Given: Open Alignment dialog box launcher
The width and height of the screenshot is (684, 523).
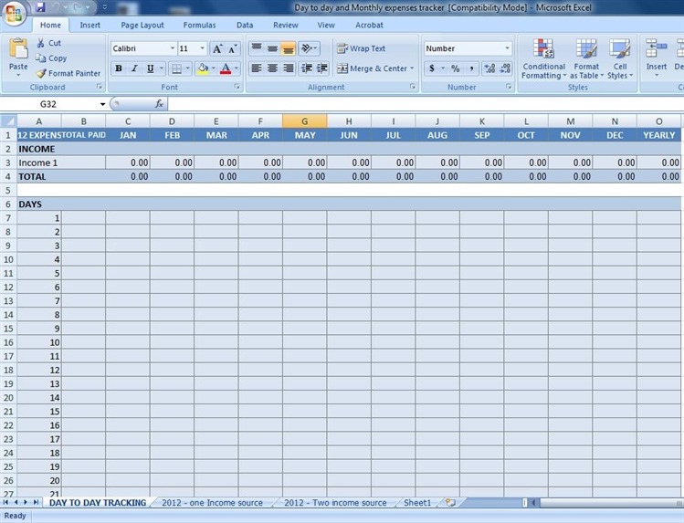Looking at the screenshot, I should (413, 87).
